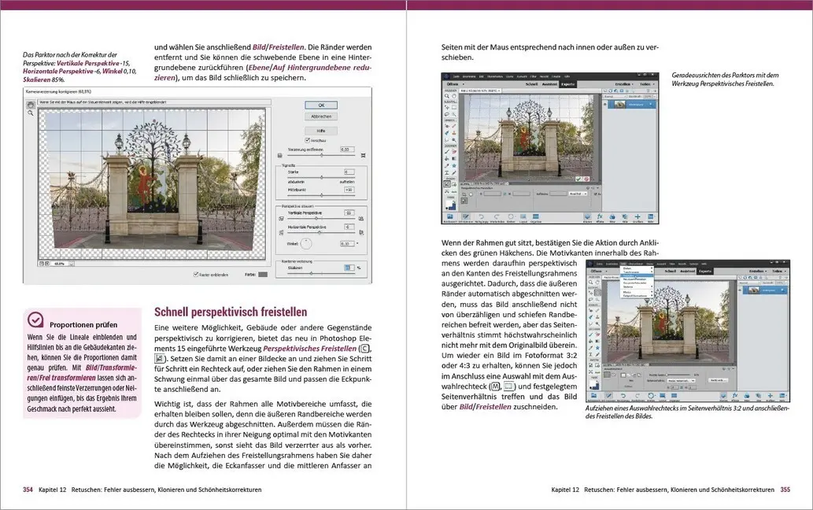Open Modus submenu in open Bild menu
The image size is (813, 510).
point(637,292)
